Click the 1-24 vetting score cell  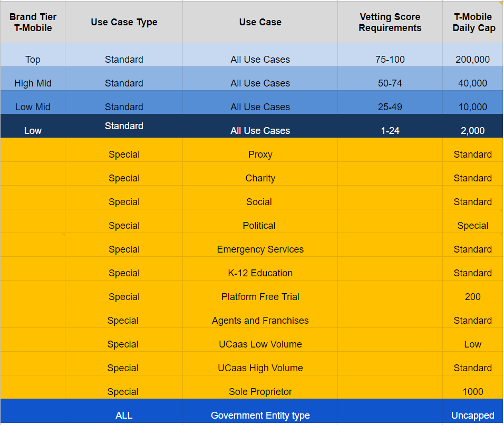pyautogui.click(x=390, y=126)
